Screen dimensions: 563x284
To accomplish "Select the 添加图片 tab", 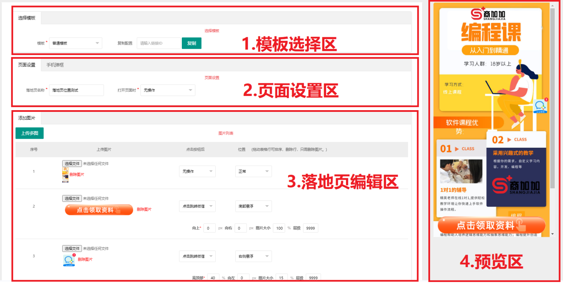I will coord(27,118).
